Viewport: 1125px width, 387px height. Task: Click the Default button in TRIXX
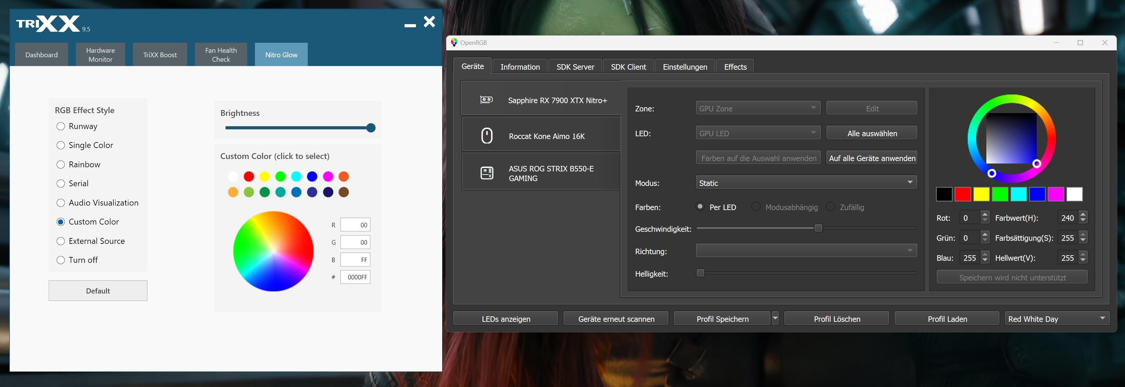98,290
